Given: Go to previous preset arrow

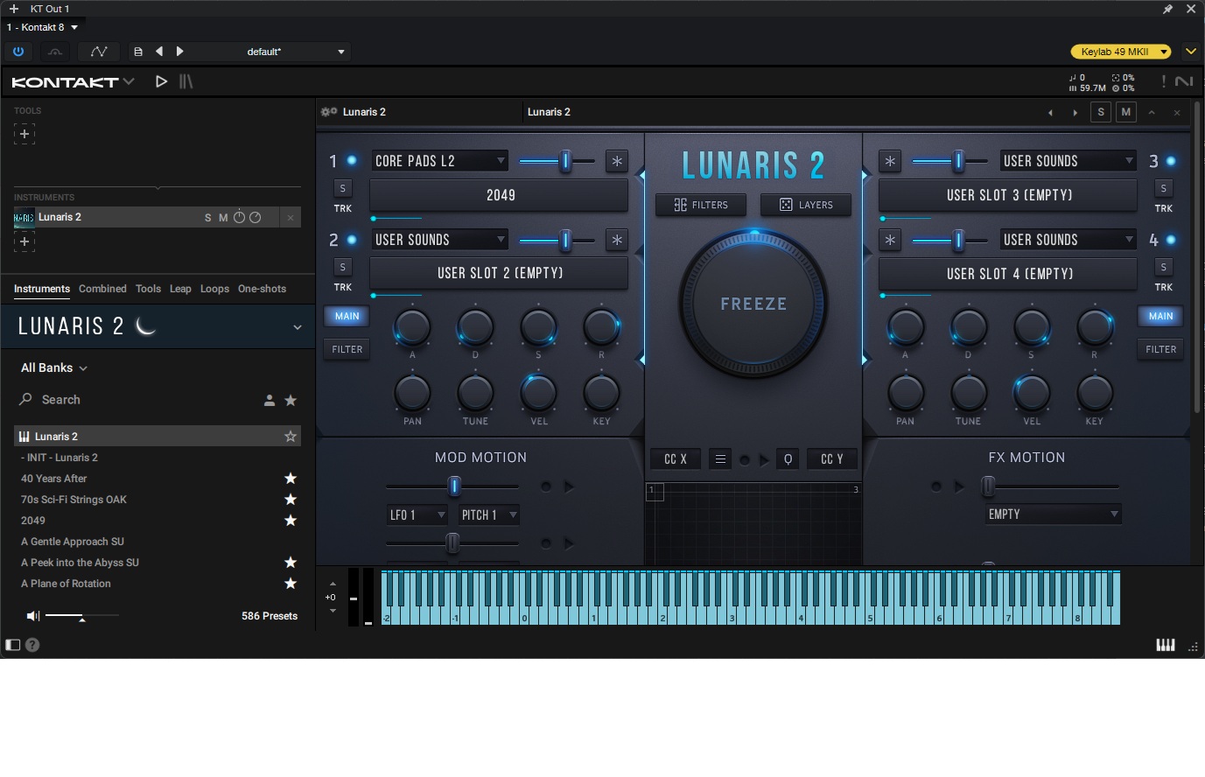Looking at the screenshot, I should point(159,52).
